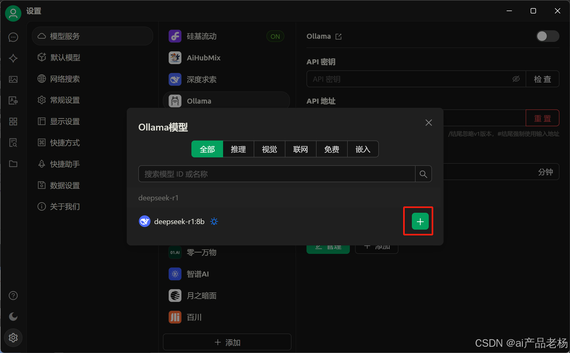The width and height of the screenshot is (570, 353).
Task: Select the 百川 provider
Action: 226,317
